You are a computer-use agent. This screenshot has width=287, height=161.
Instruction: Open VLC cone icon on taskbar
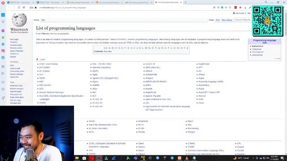click(187, 158)
